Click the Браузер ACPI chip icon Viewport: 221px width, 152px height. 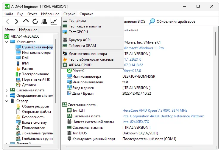click(65, 40)
